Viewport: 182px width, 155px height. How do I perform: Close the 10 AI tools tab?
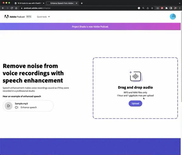44,3
